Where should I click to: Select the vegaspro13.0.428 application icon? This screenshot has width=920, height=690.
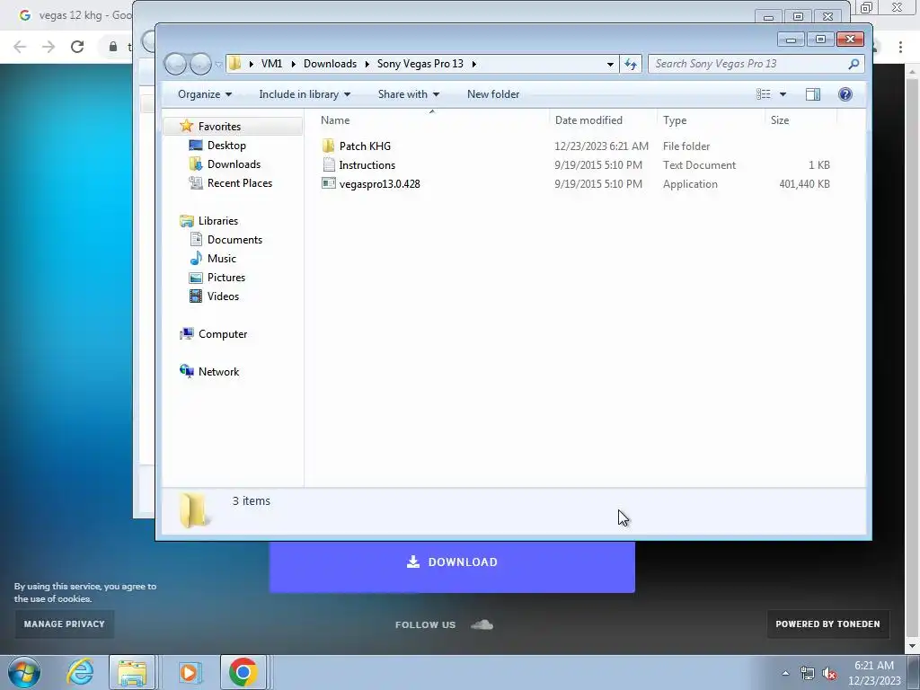[329, 183]
